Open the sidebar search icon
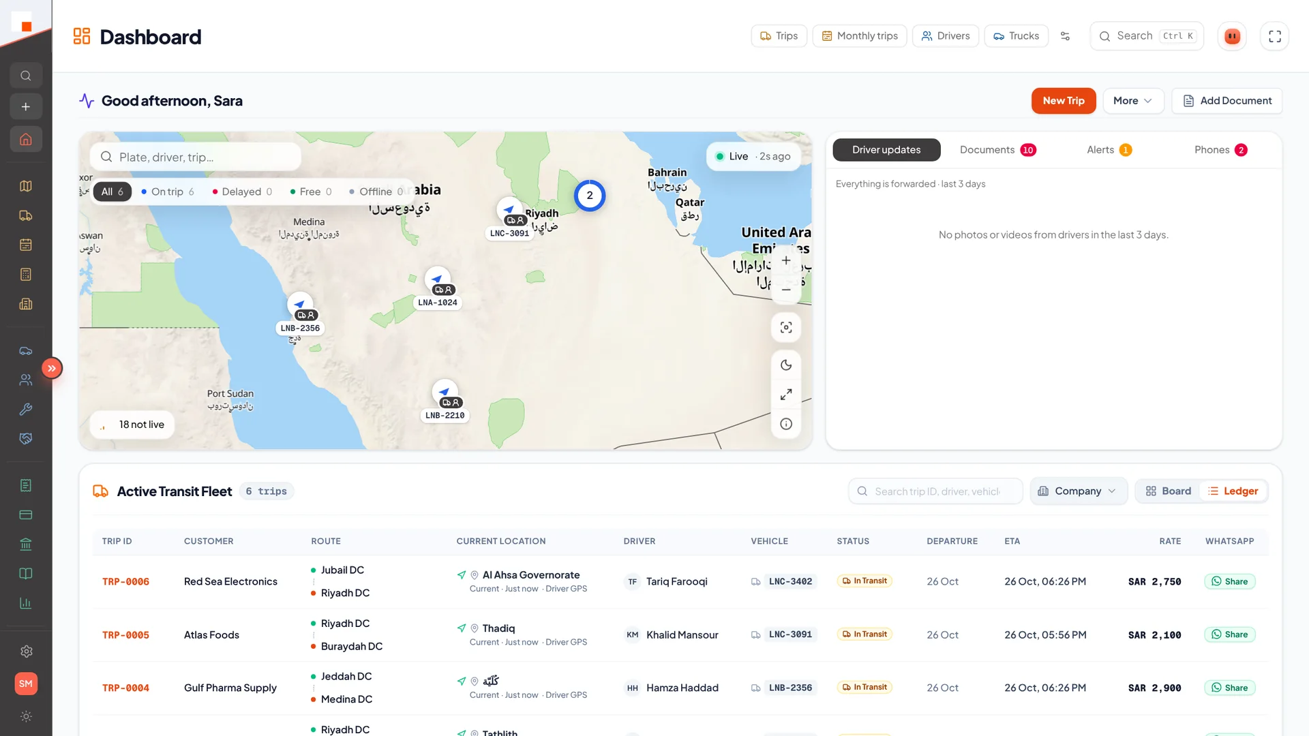The height and width of the screenshot is (736, 1309). [x=26, y=76]
